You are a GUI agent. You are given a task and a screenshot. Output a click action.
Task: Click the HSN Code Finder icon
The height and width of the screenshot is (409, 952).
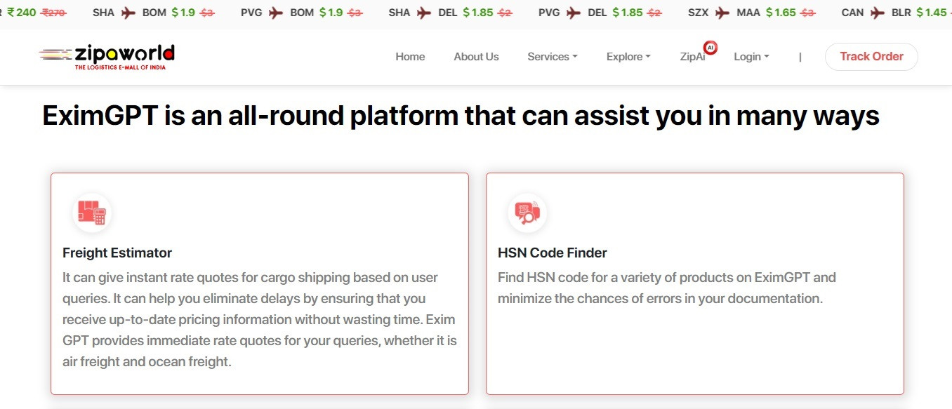(527, 213)
